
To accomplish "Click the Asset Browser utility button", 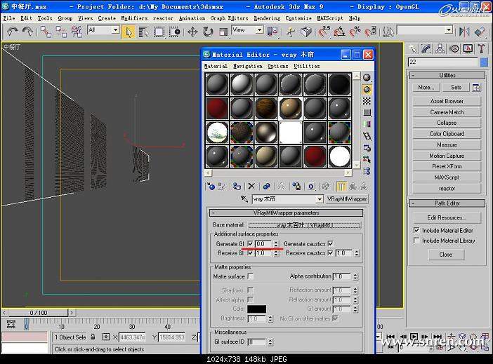I will [447, 101].
